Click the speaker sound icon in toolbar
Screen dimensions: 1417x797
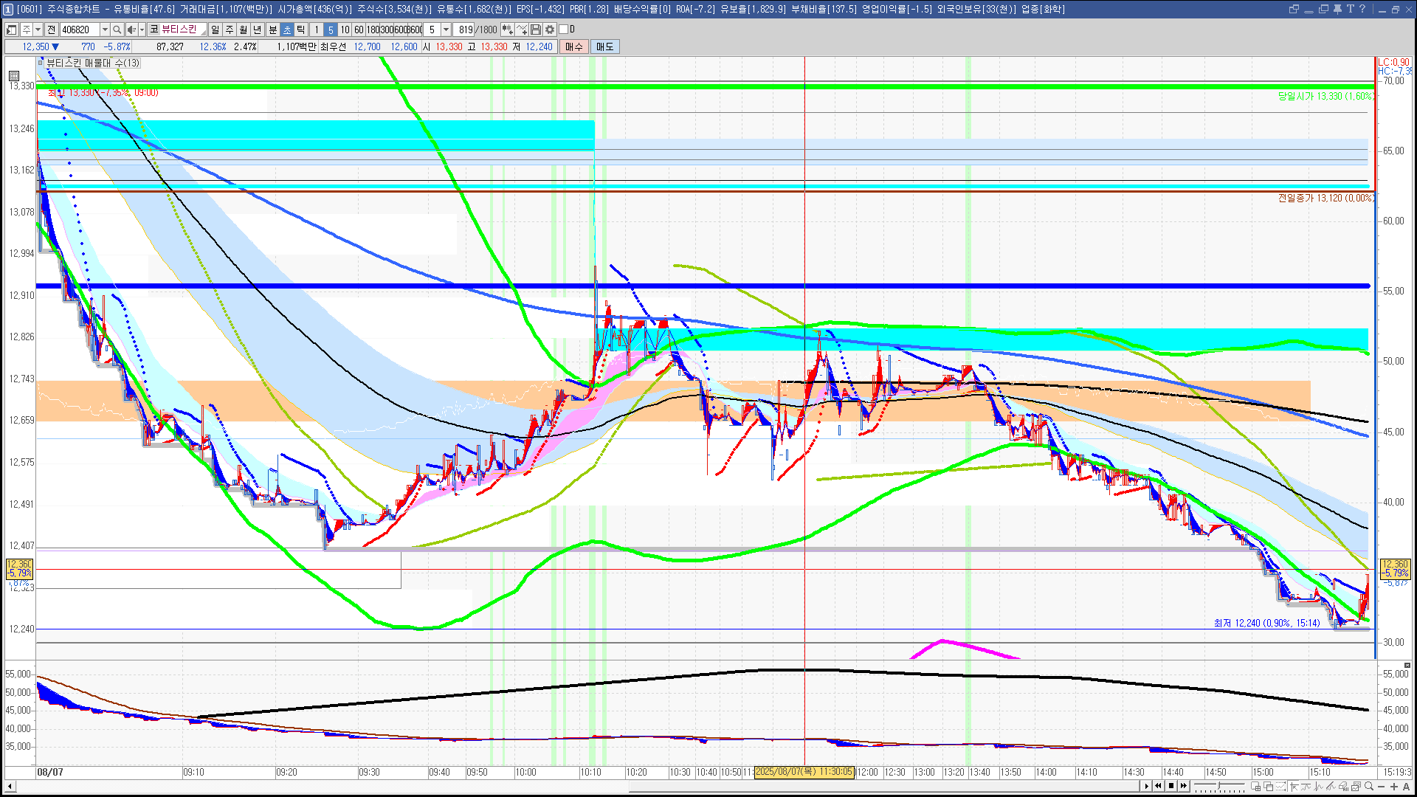coord(131,30)
